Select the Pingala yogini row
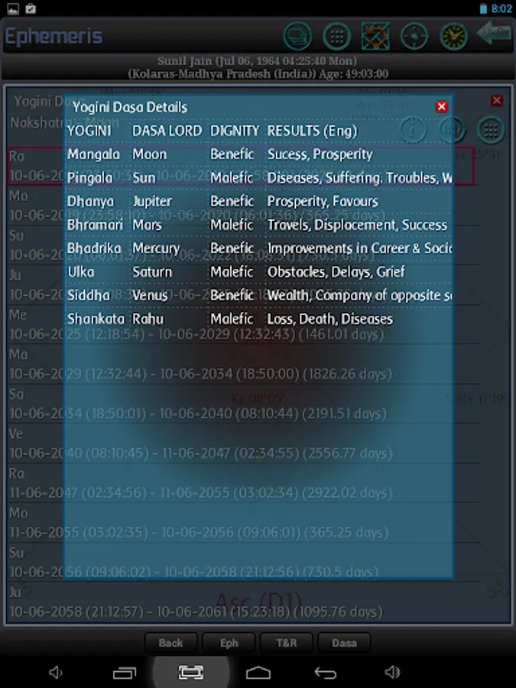 [259, 177]
